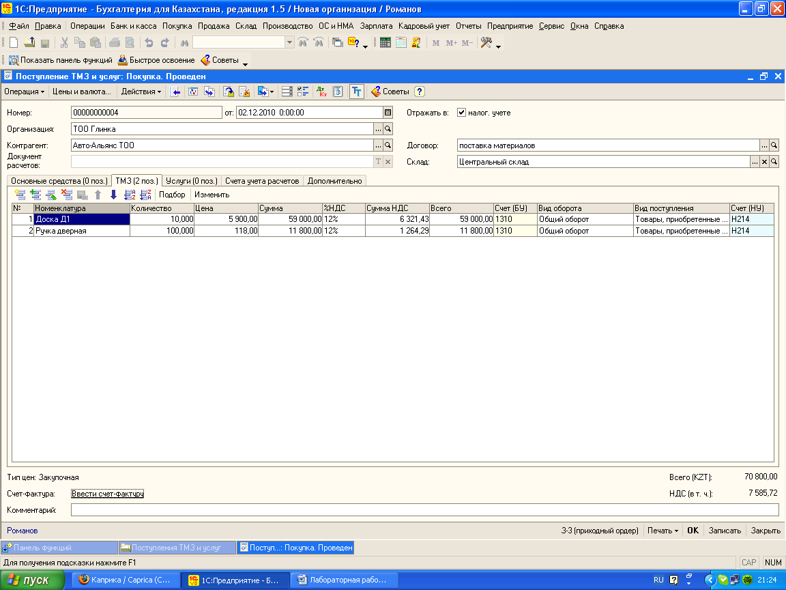Toggle the налог. учете checkbox
The width and height of the screenshot is (786, 590).
pos(462,113)
